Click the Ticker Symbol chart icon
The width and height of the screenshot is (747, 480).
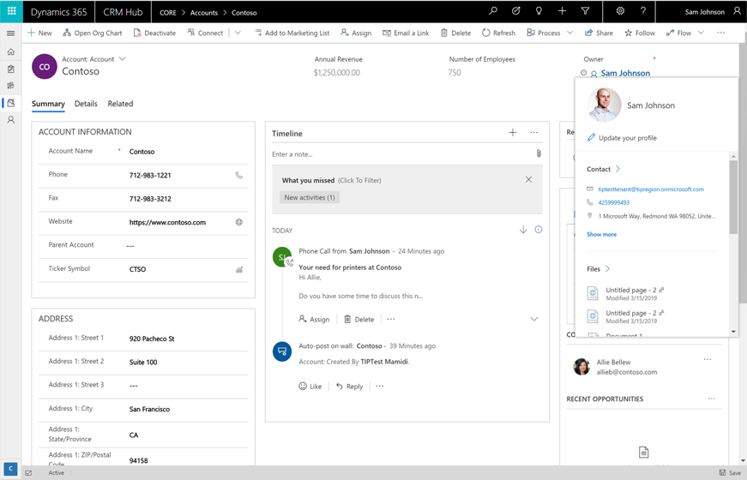tap(239, 269)
